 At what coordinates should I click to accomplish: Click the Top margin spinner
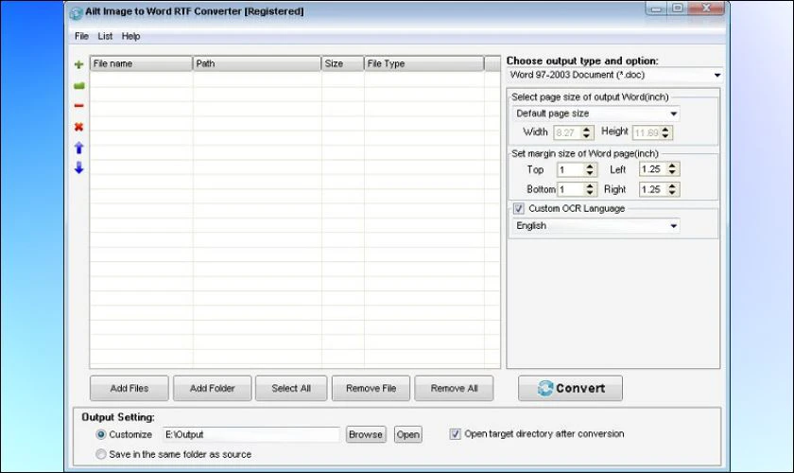click(x=590, y=170)
